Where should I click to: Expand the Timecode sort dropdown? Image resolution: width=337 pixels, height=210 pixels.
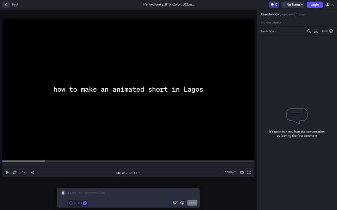[x=269, y=31]
